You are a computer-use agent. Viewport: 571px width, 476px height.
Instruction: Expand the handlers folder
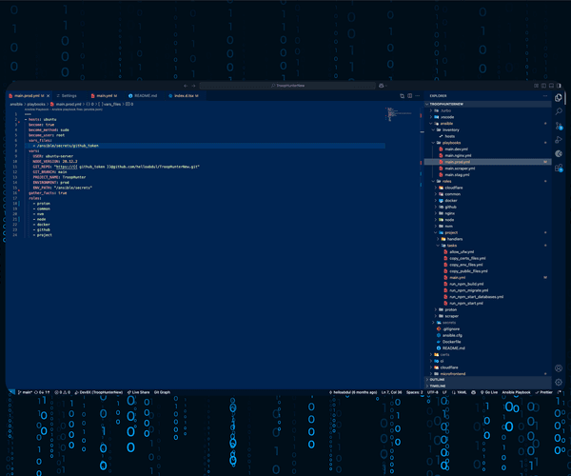coord(487,239)
